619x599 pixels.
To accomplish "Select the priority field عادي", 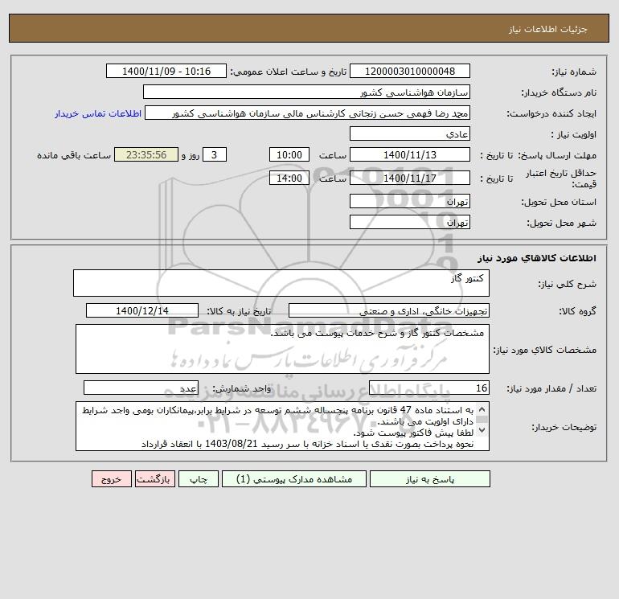I will tap(410, 133).
